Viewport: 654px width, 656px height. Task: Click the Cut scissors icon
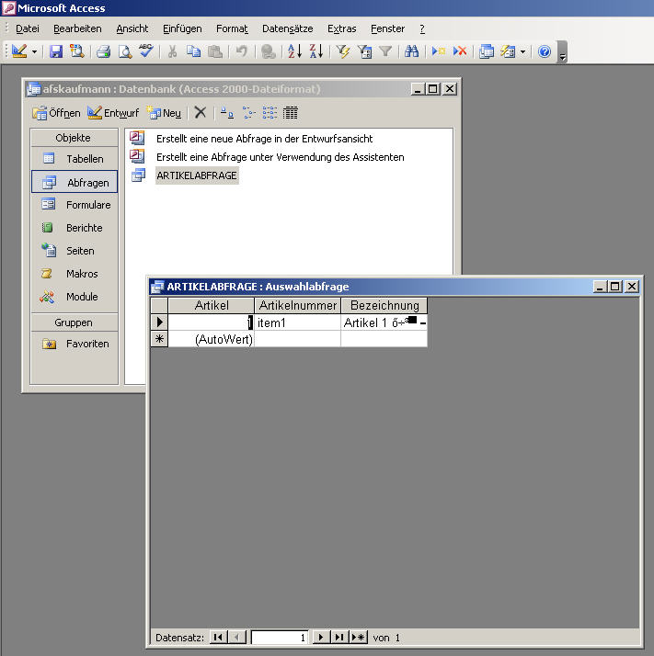(172, 51)
